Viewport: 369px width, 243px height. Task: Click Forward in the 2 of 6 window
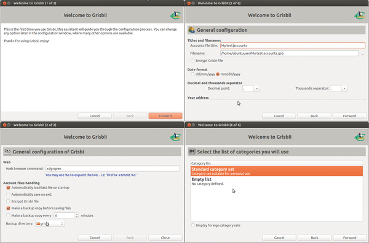[349, 116]
